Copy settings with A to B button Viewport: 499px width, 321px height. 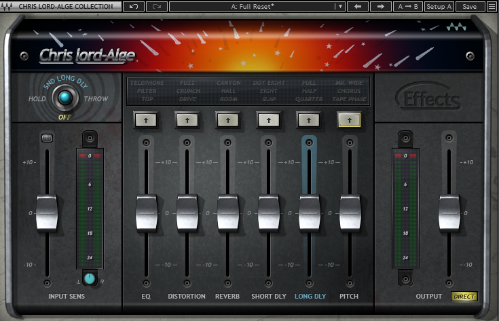point(409,7)
